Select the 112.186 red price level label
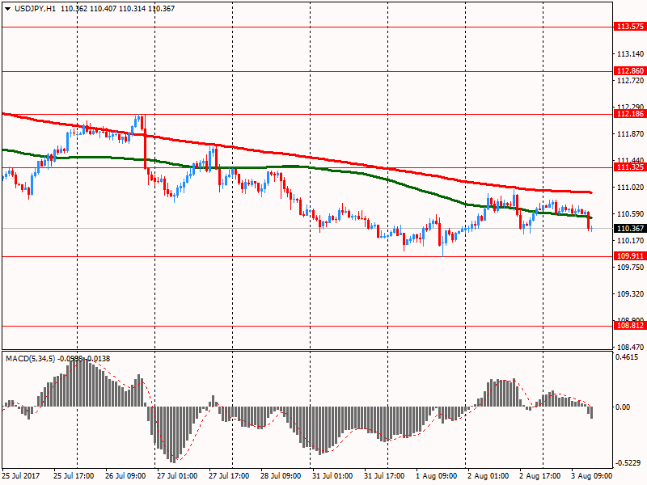The width and height of the screenshot is (647, 485). pyautogui.click(x=630, y=114)
